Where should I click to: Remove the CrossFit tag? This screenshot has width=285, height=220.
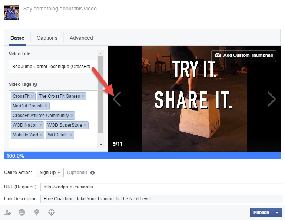pyautogui.click(x=32, y=96)
